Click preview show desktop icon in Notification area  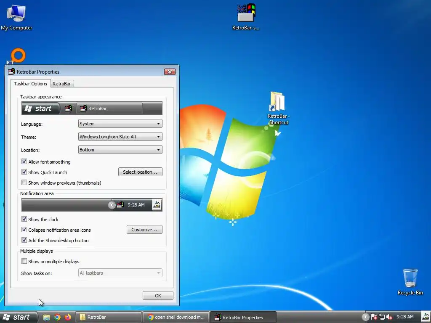[157, 205]
